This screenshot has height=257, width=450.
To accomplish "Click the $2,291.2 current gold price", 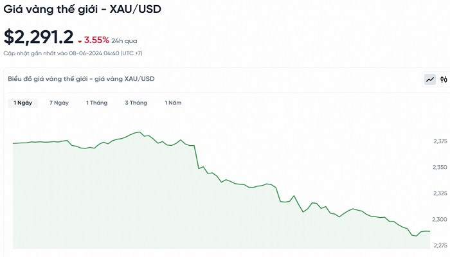I will pos(38,37).
